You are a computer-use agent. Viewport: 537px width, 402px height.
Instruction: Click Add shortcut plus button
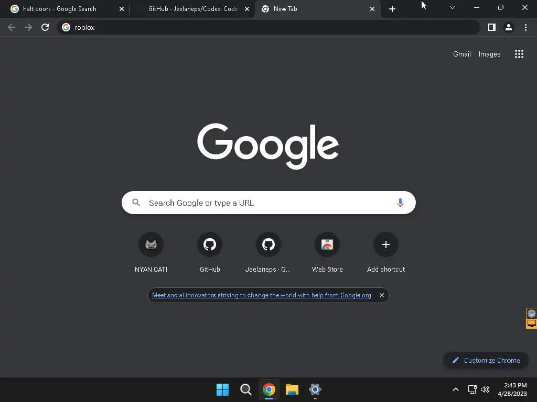click(386, 245)
